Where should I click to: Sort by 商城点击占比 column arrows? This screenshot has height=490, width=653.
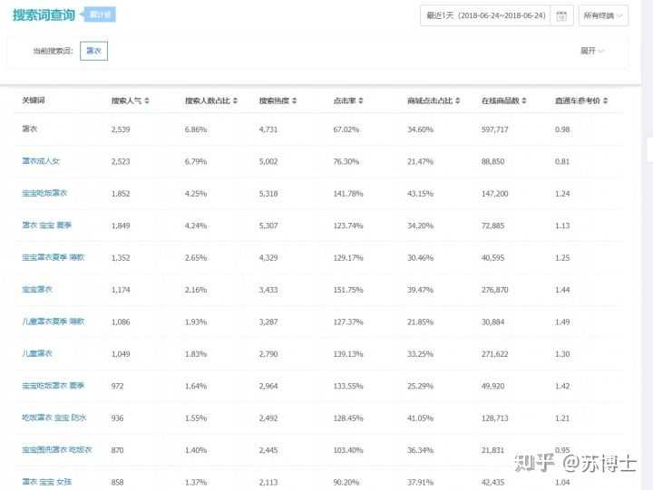point(458,101)
